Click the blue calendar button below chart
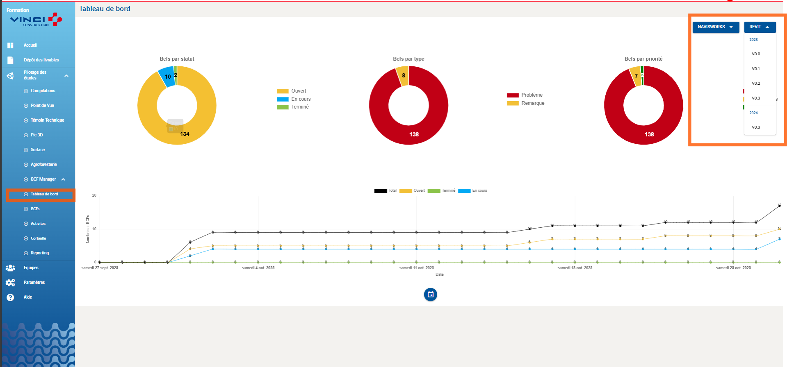787x367 pixels. coord(430,295)
